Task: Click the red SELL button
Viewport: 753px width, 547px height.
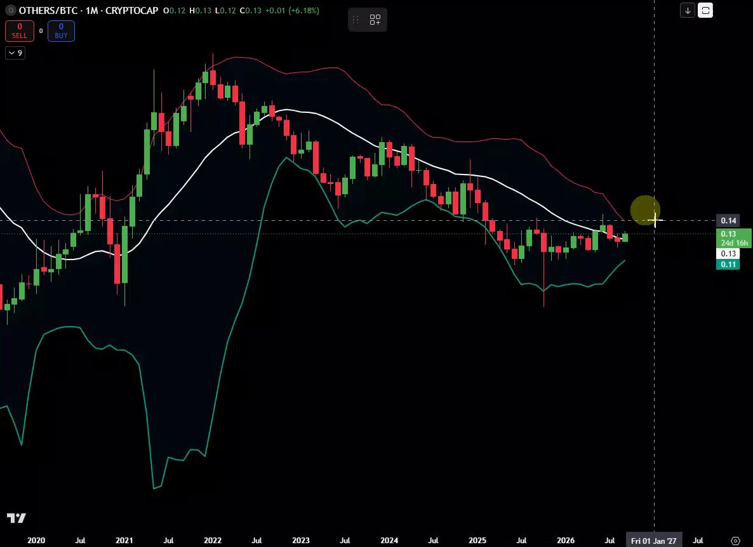Action: coord(20,31)
